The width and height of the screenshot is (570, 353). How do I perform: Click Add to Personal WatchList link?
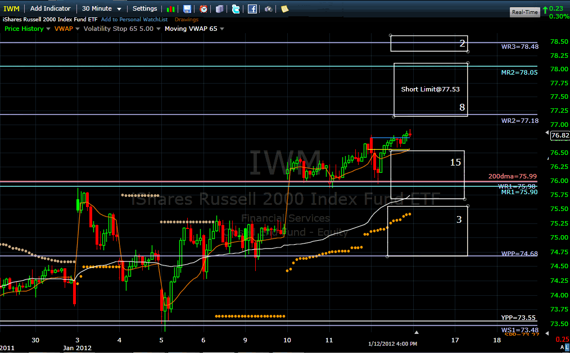134,19
